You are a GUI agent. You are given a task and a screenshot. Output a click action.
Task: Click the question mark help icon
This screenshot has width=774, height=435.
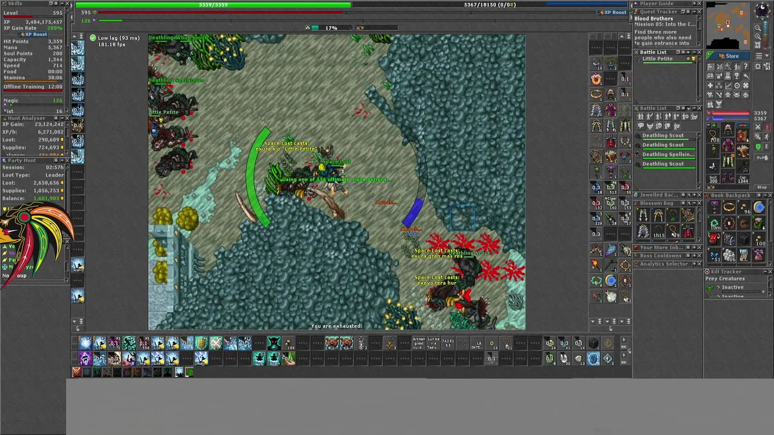coord(746,66)
